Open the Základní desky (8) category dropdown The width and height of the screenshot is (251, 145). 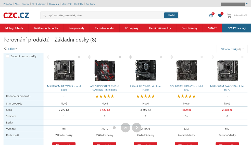232,49
